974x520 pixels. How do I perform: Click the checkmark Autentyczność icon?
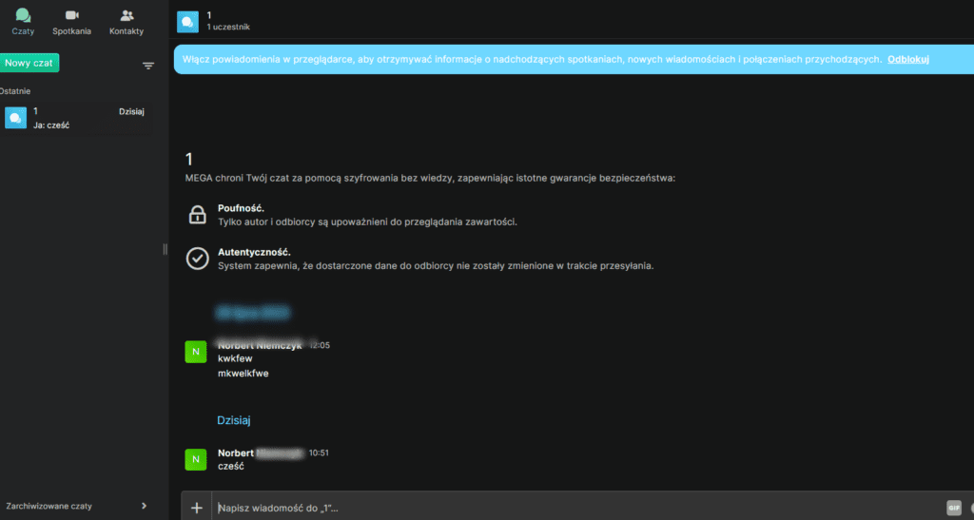tap(197, 259)
